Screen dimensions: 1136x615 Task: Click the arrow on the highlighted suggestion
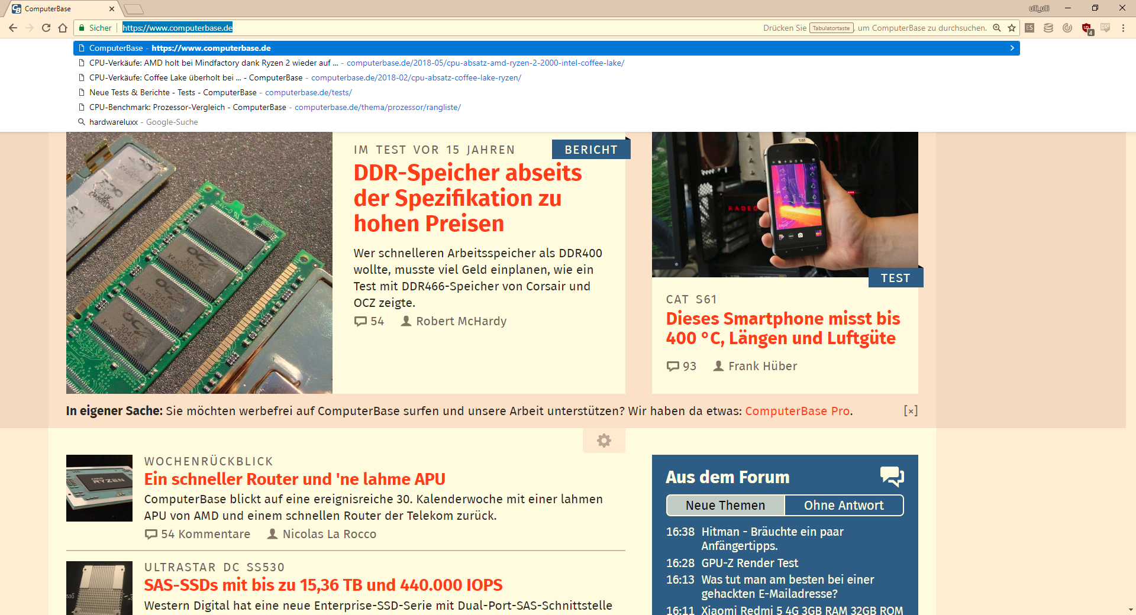point(1012,48)
